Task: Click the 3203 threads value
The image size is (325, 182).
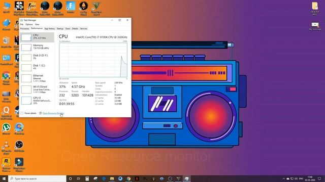Action: click(75, 96)
